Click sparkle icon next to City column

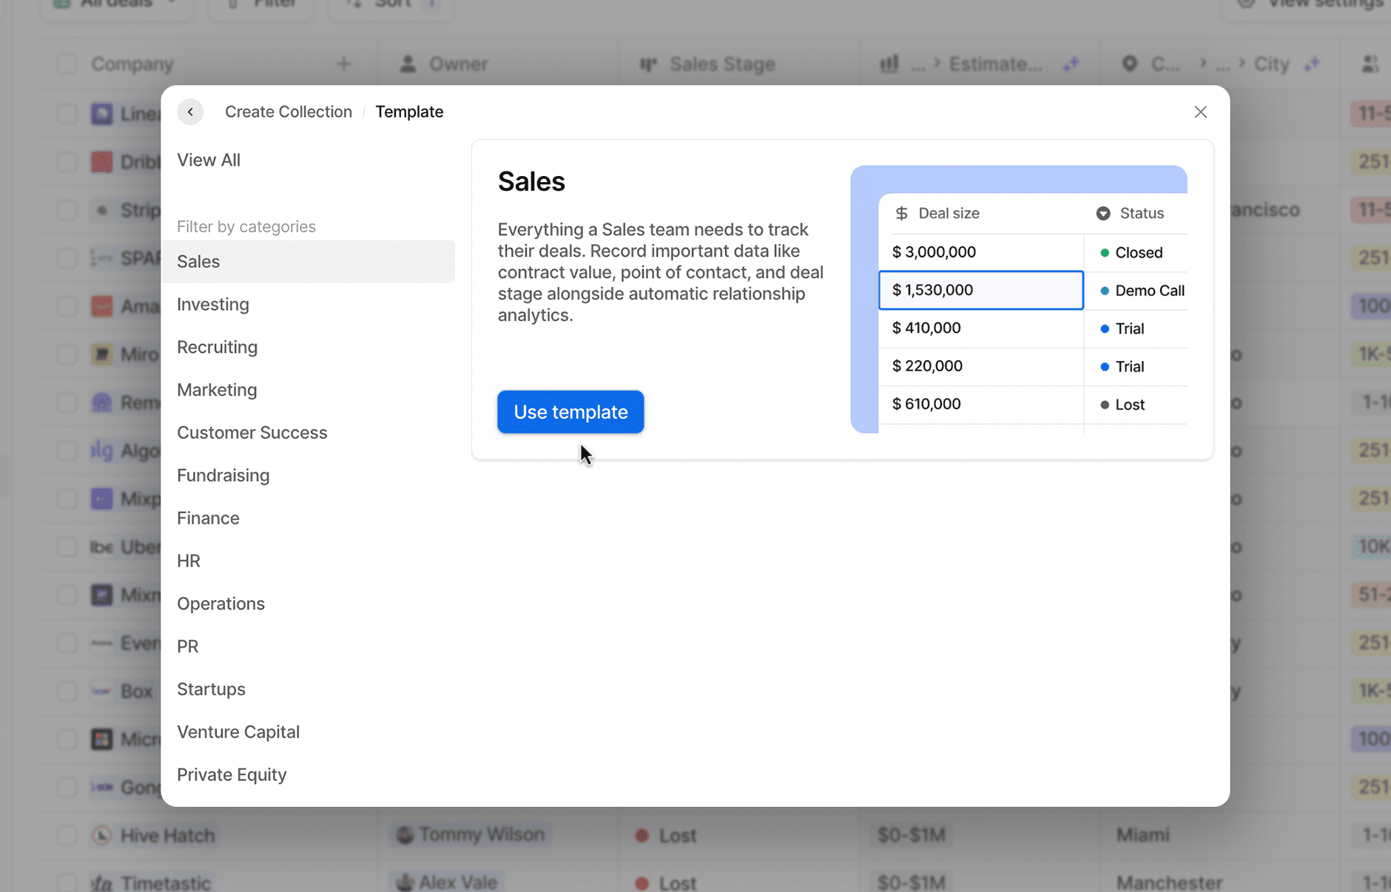(x=1312, y=64)
